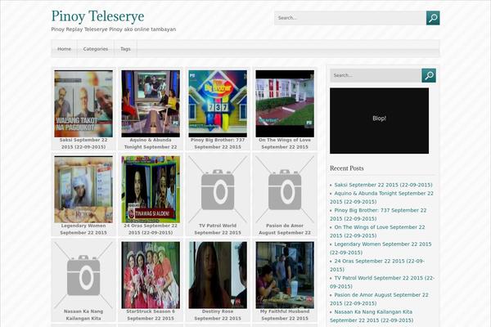Viewport: 491px width, 327px height.
Task: Click the 24 Oras September 22 caption
Action: pyautogui.click(x=151, y=229)
